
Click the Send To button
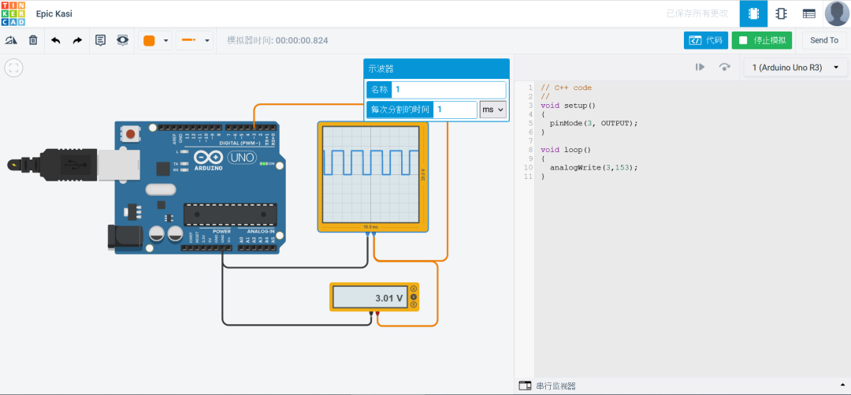click(x=824, y=40)
